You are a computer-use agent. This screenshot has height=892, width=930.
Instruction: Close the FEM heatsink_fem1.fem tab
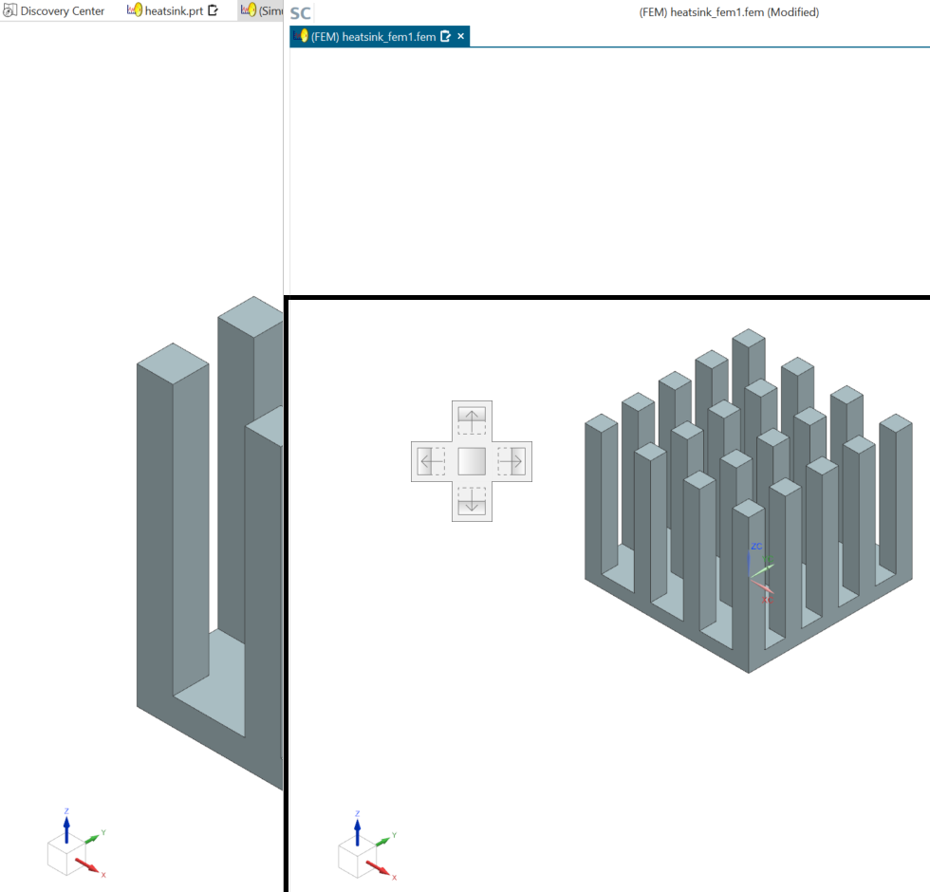tap(461, 36)
